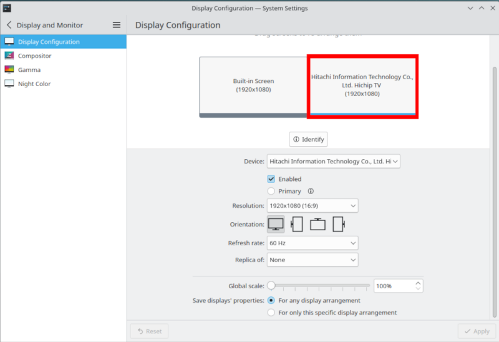Open Display Configuration sidebar entry
499x342 pixels.
[64, 42]
